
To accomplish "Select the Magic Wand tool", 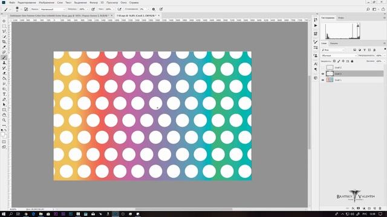I will point(4,37).
